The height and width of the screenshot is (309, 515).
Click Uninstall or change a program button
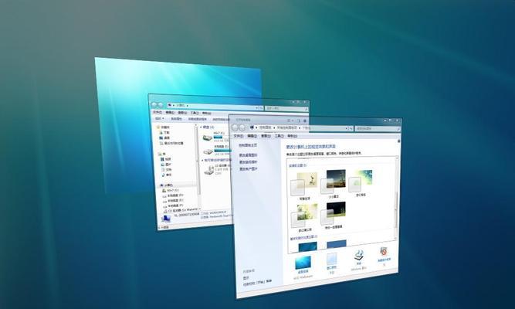(198, 119)
